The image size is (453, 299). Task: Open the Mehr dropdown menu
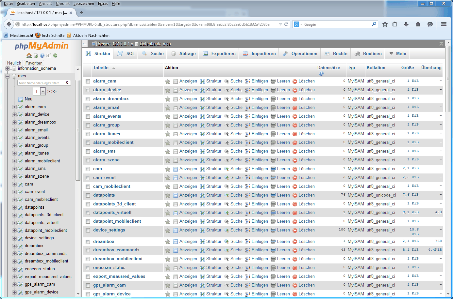tap(398, 54)
